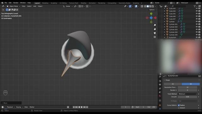Viewport: 202px width, 114px height.
Task: Click the select box tool icon below header
Action: coord(3,10)
